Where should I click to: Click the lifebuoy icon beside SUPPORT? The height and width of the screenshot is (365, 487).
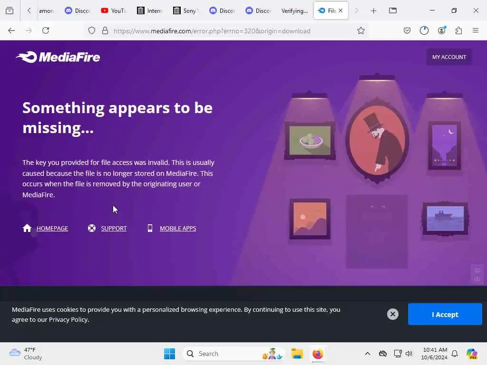92,228
